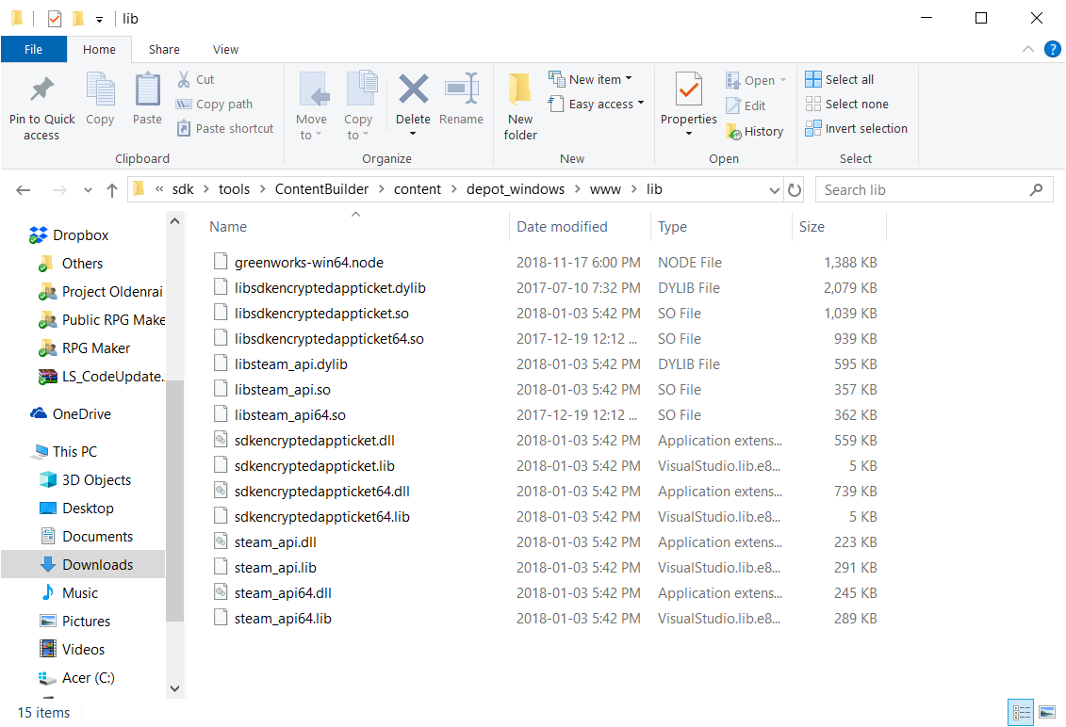Viewport: 1066px width, 727px height.
Task: Click the Rename icon
Action: click(x=461, y=89)
